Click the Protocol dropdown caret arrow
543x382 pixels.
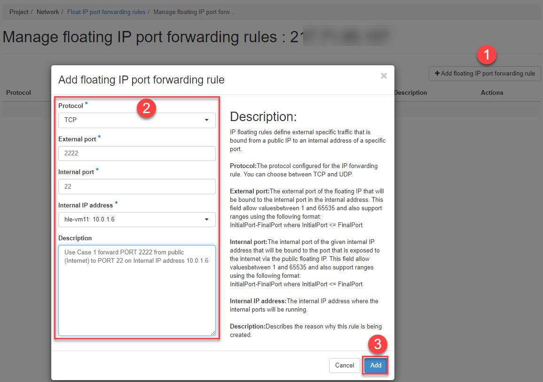coord(206,120)
